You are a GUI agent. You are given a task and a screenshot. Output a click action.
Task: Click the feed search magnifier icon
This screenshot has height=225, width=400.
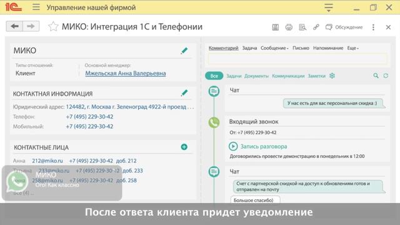376,76
